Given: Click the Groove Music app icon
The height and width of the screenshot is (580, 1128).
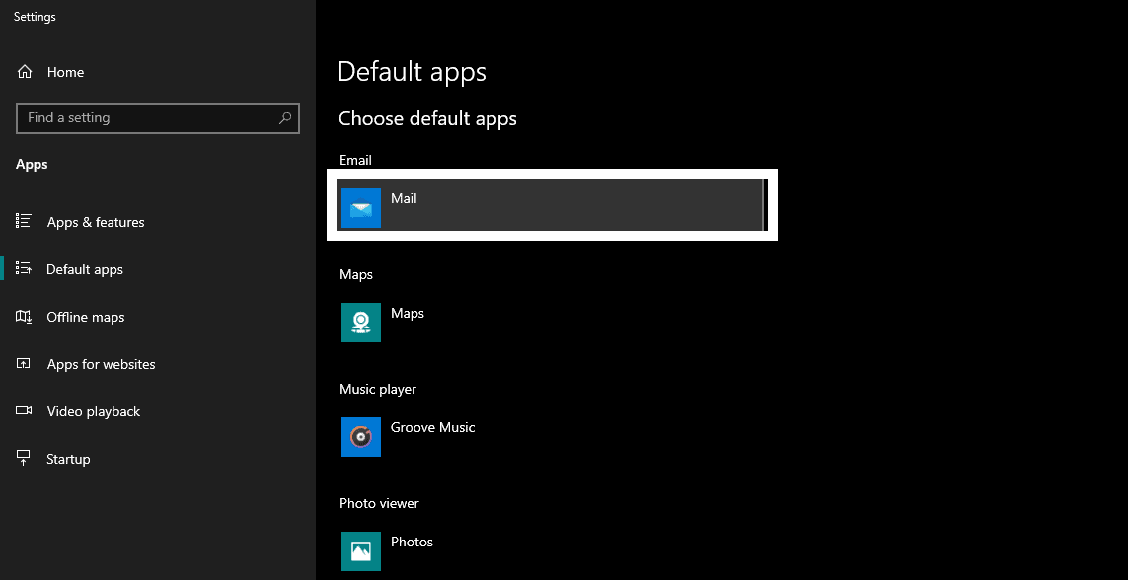Looking at the screenshot, I should 361,436.
